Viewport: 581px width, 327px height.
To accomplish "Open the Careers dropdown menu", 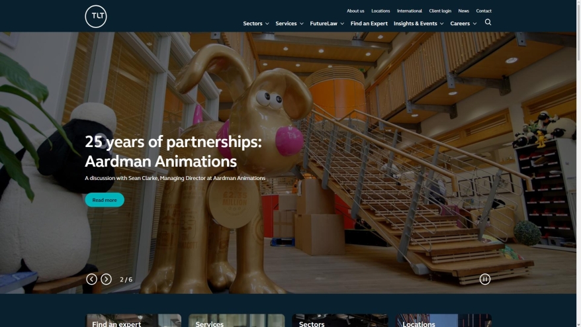I will point(463,24).
